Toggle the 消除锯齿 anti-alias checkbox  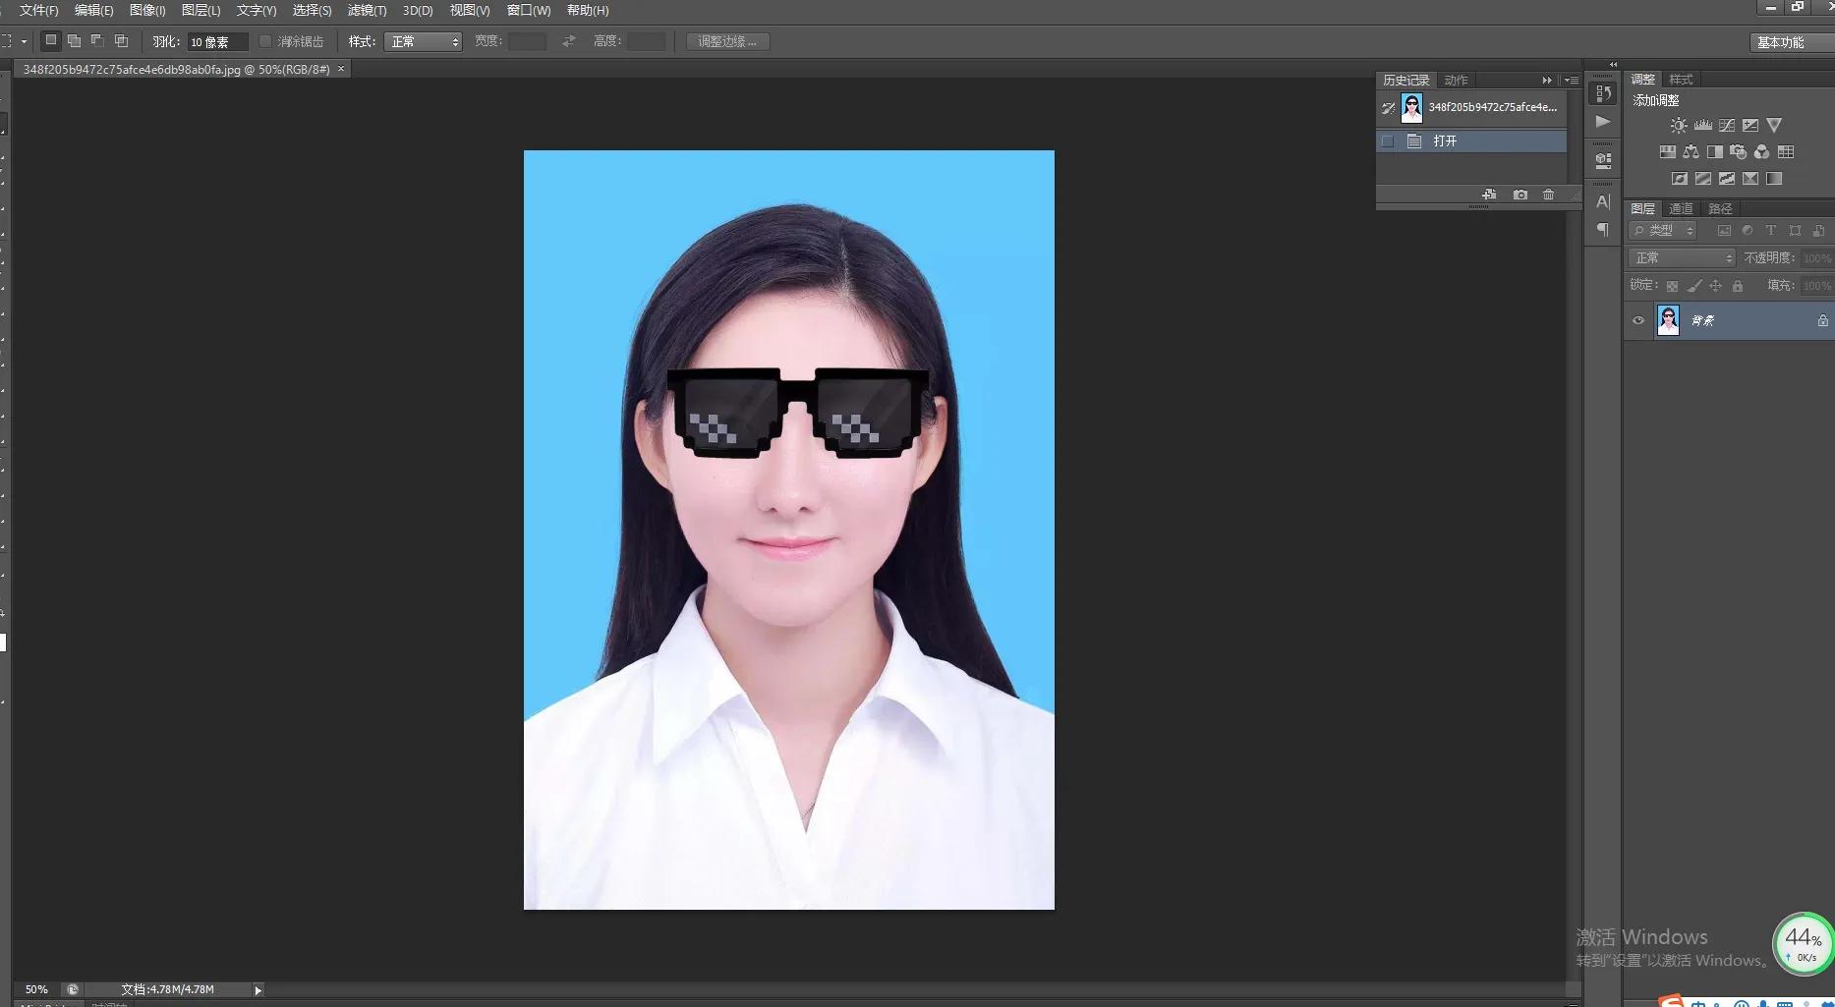pyautogui.click(x=265, y=41)
